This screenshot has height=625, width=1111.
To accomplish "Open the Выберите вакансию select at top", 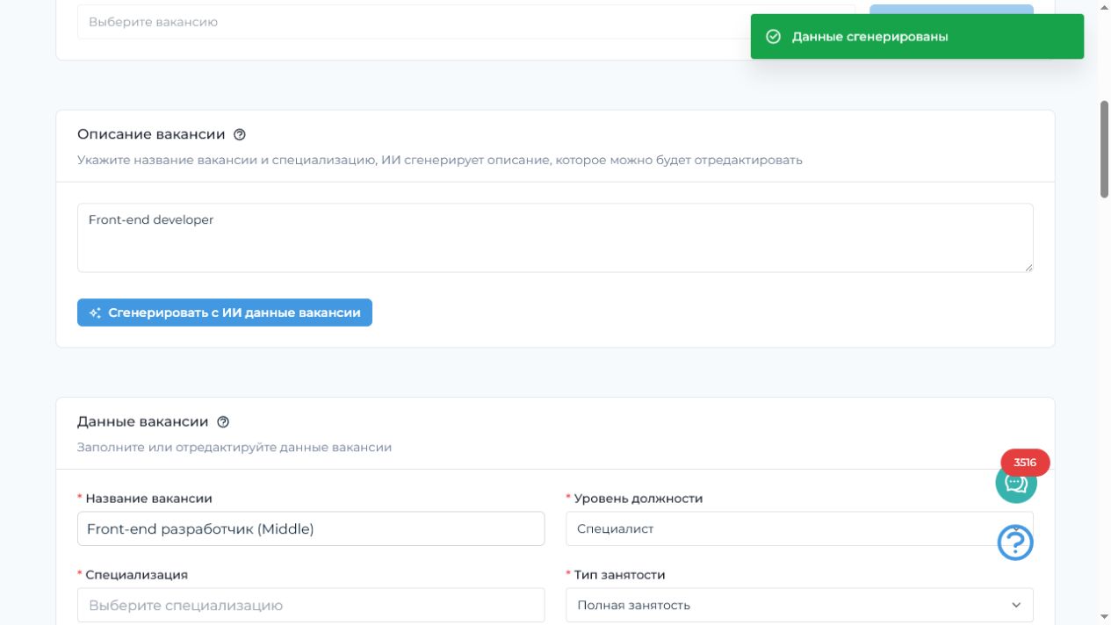I will coord(465,22).
